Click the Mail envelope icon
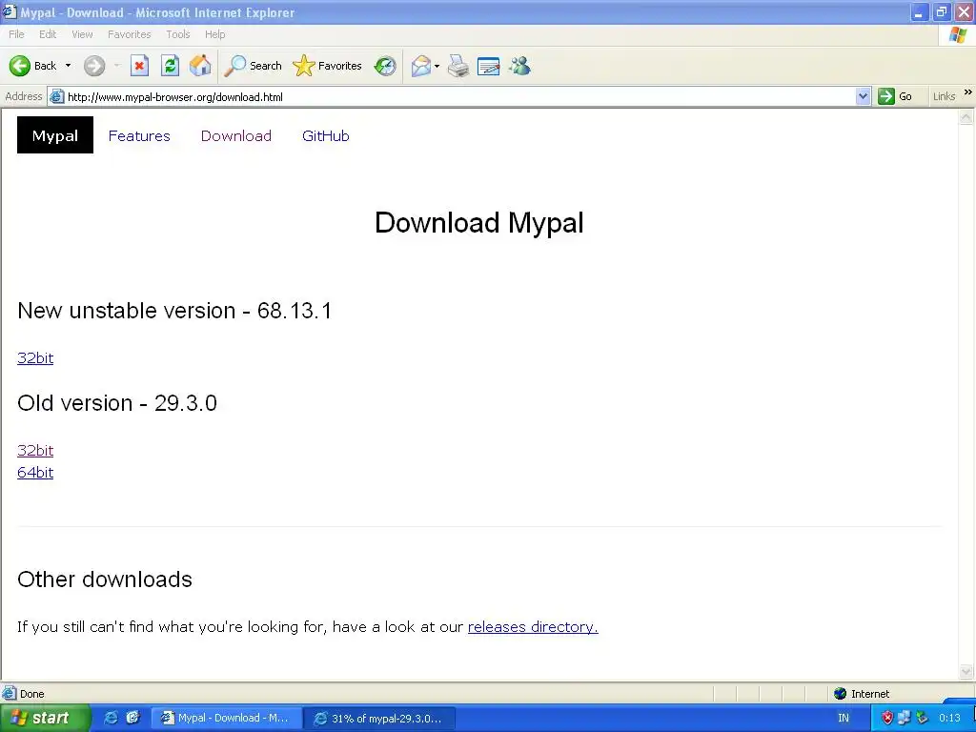Image resolution: width=976 pixels, height=732 pixels. click(x=420, y=66)
